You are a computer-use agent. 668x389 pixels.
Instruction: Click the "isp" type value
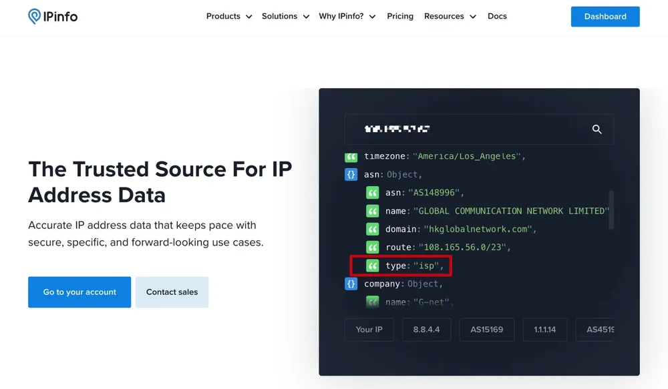[x=426, y=266]
